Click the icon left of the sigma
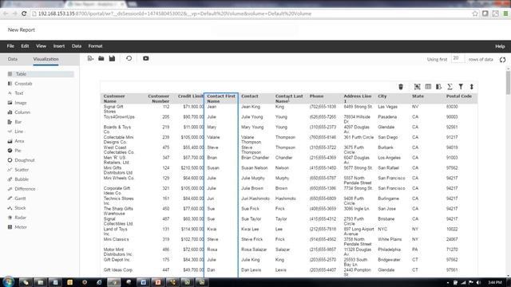The height and width of the screenshot is (287, 511). 439,87
